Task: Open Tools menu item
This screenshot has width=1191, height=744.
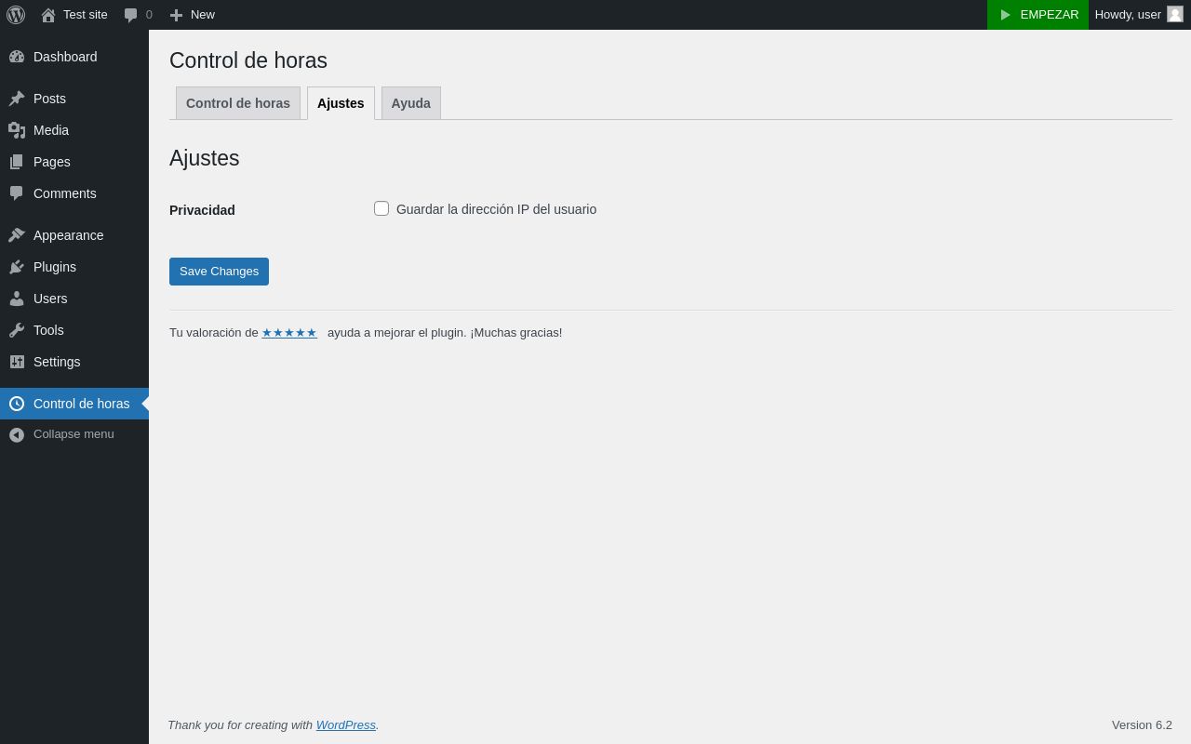Action: pos(74,330)
